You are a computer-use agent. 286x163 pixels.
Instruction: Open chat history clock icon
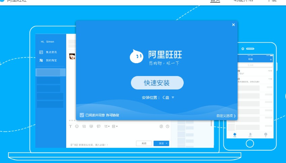click(x=168, y=126)
